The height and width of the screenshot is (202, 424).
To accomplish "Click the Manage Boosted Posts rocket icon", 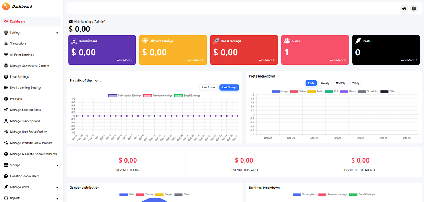I will tap(6, 110).
